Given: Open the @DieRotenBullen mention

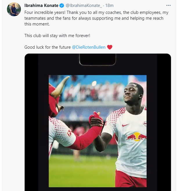Looking at the screenshot, I should [89, 47].
